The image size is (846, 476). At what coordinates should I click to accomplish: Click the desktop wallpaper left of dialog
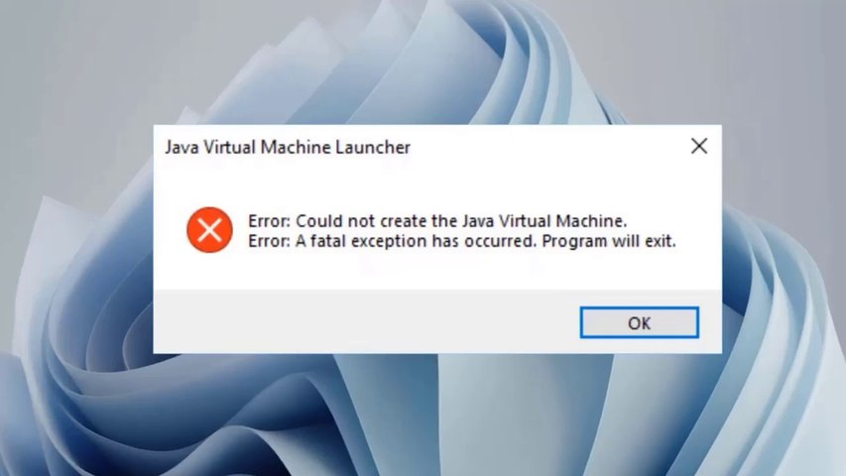(x=75, y=237)
